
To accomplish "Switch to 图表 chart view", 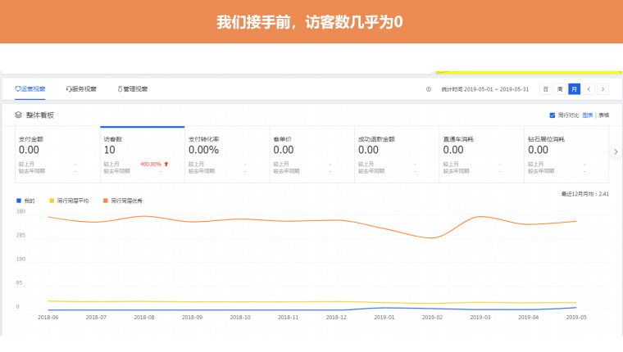I will 587,115.
